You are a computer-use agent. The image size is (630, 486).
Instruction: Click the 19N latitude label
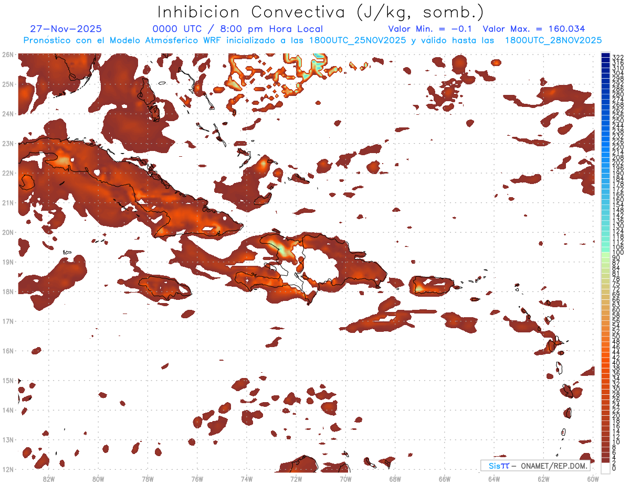coord(7,262)
